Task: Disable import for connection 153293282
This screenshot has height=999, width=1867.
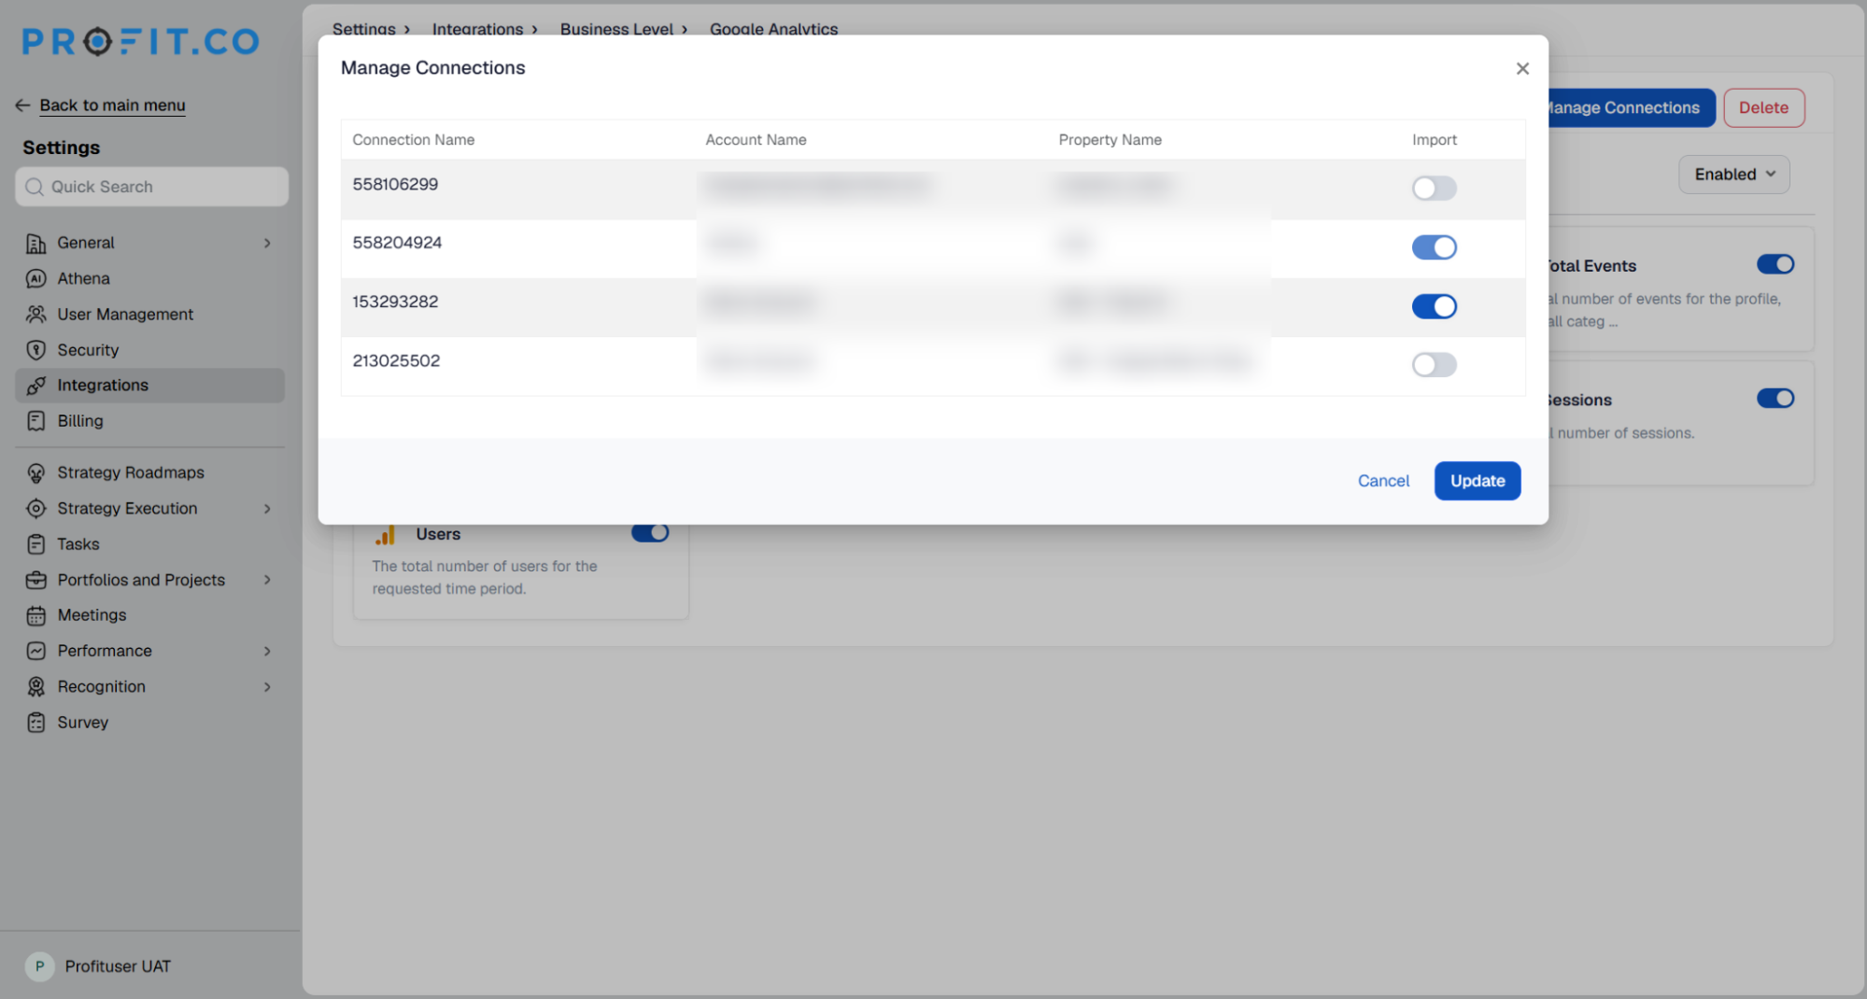Action: (x=1434, y=305)
